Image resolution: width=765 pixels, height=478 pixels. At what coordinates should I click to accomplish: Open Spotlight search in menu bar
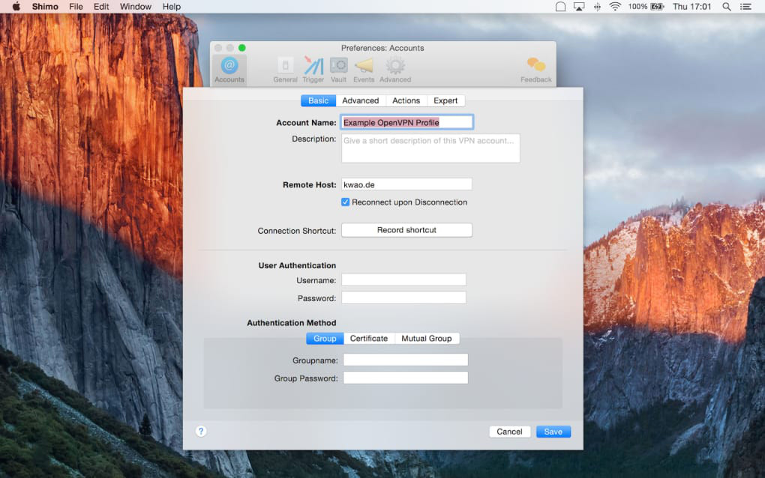point(727,6)
